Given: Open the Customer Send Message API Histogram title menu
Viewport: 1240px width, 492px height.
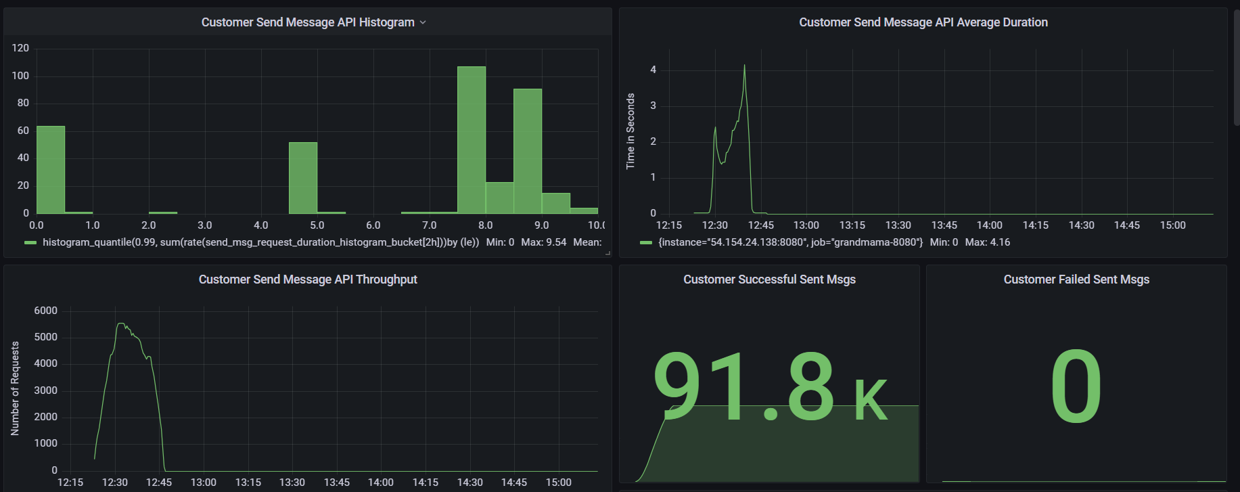Looking at the screenshot, I should click(x=307, y=22).
